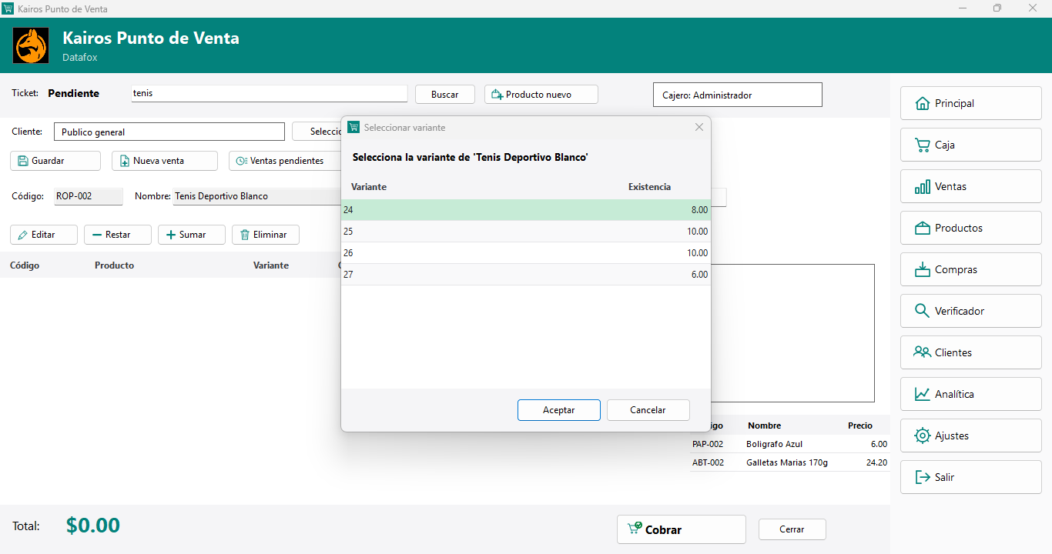The image size is (1052, 554).
Task: Click the exit arrow icon beside Salir
Action: point(922,477)
